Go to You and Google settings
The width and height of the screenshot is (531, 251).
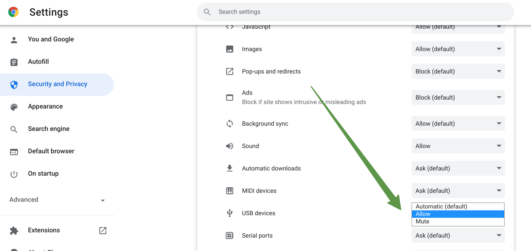pyautogui.click(x=51, y=40)
